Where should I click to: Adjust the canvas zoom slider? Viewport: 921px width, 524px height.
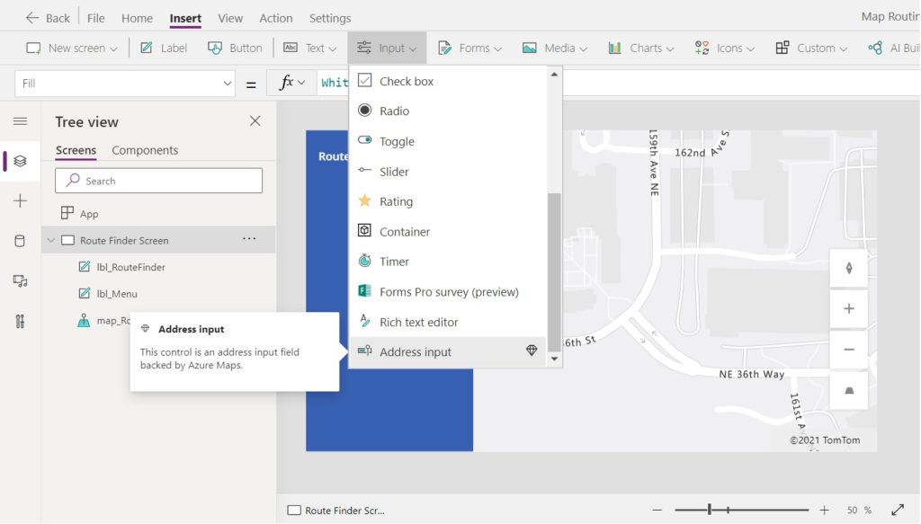click(709, 509)
